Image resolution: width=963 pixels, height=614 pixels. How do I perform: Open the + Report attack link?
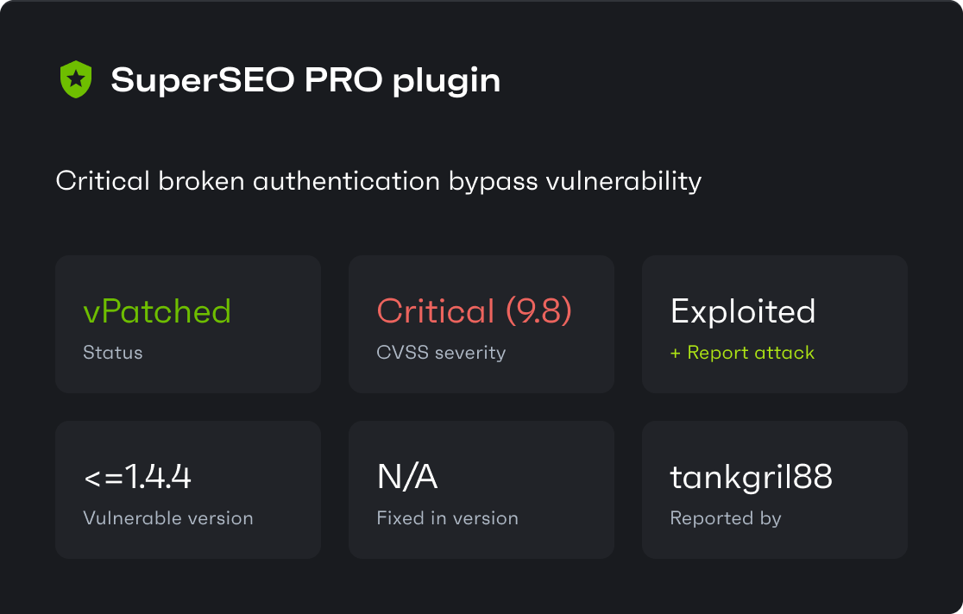[x=742, y=353]
